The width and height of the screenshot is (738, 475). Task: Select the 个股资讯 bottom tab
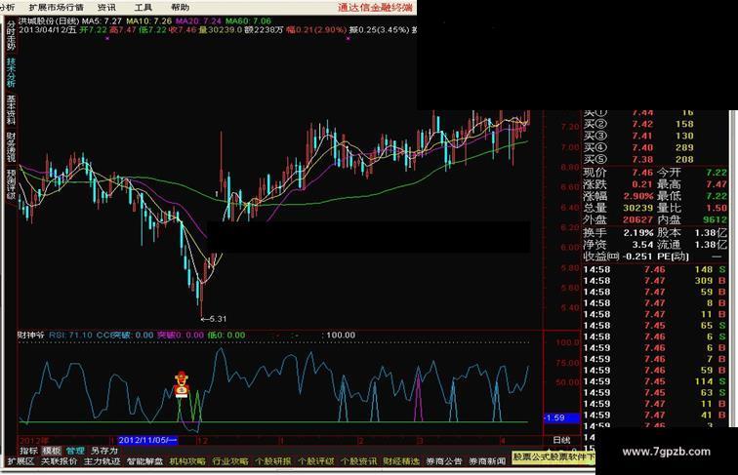358,461
